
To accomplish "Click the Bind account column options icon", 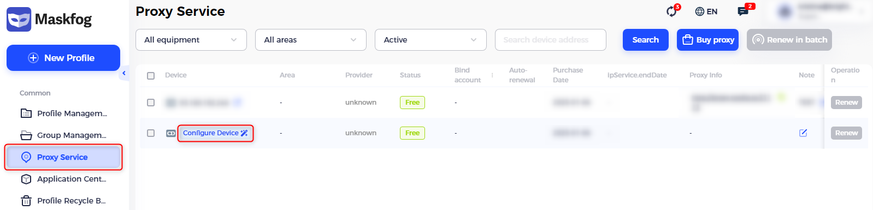I will click(x=492, y=75).
